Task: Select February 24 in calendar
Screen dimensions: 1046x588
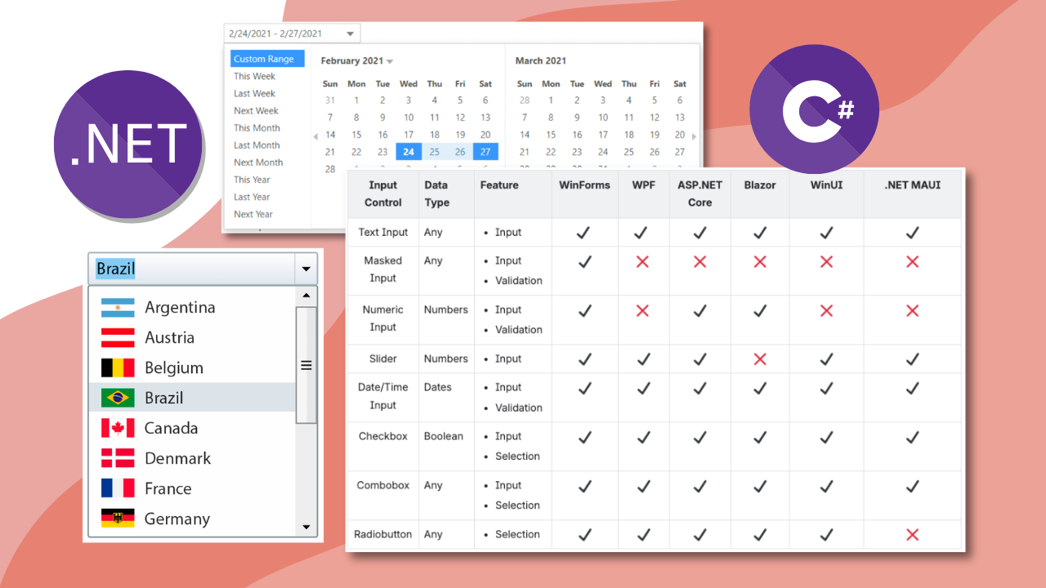Action: coord(409,152)
